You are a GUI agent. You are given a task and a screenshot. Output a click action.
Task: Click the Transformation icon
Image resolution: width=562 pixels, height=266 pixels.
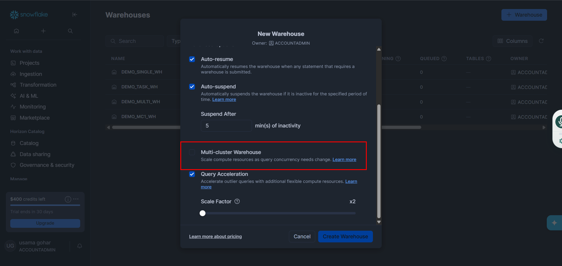coord(13,85)
